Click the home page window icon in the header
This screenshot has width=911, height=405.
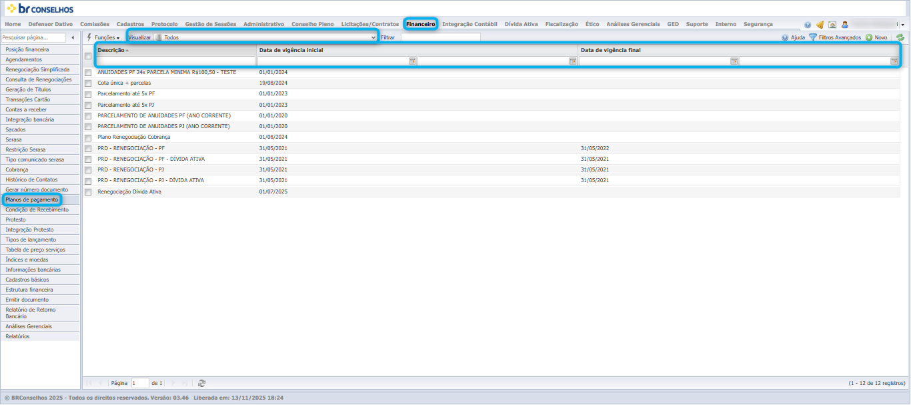pyautogui.click(x=832, y=25)
